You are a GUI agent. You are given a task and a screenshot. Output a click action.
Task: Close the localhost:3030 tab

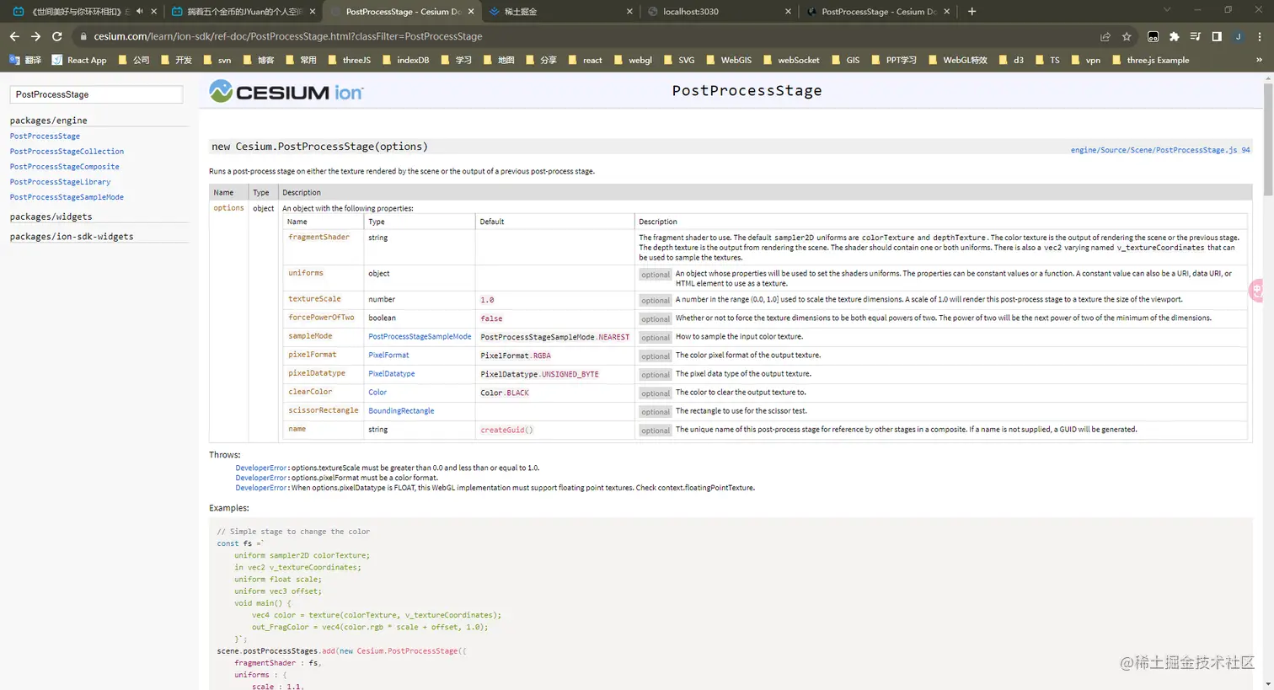click(x=788, y=12)
